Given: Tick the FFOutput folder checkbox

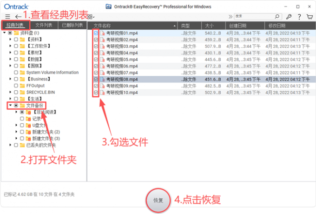Looking at the screenshot, I should tap(16, 86).
